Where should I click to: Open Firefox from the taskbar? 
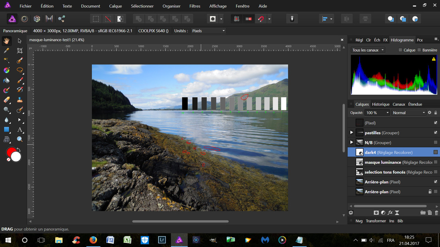click(x=93, y=240)
